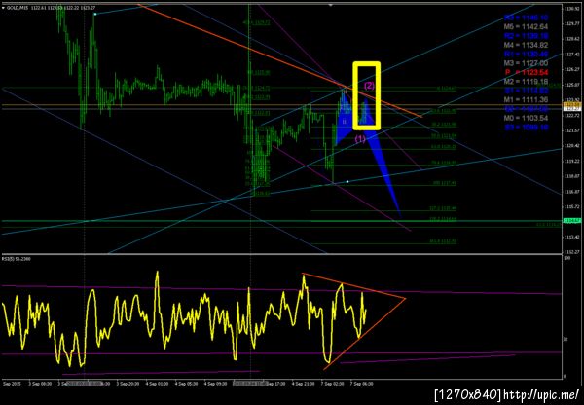Click the 7 Sep 06:00 time label
584x405 pixels.
point(363,383)
